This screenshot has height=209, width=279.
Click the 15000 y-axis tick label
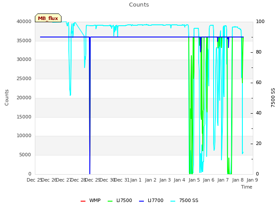[x=24, y=117]
